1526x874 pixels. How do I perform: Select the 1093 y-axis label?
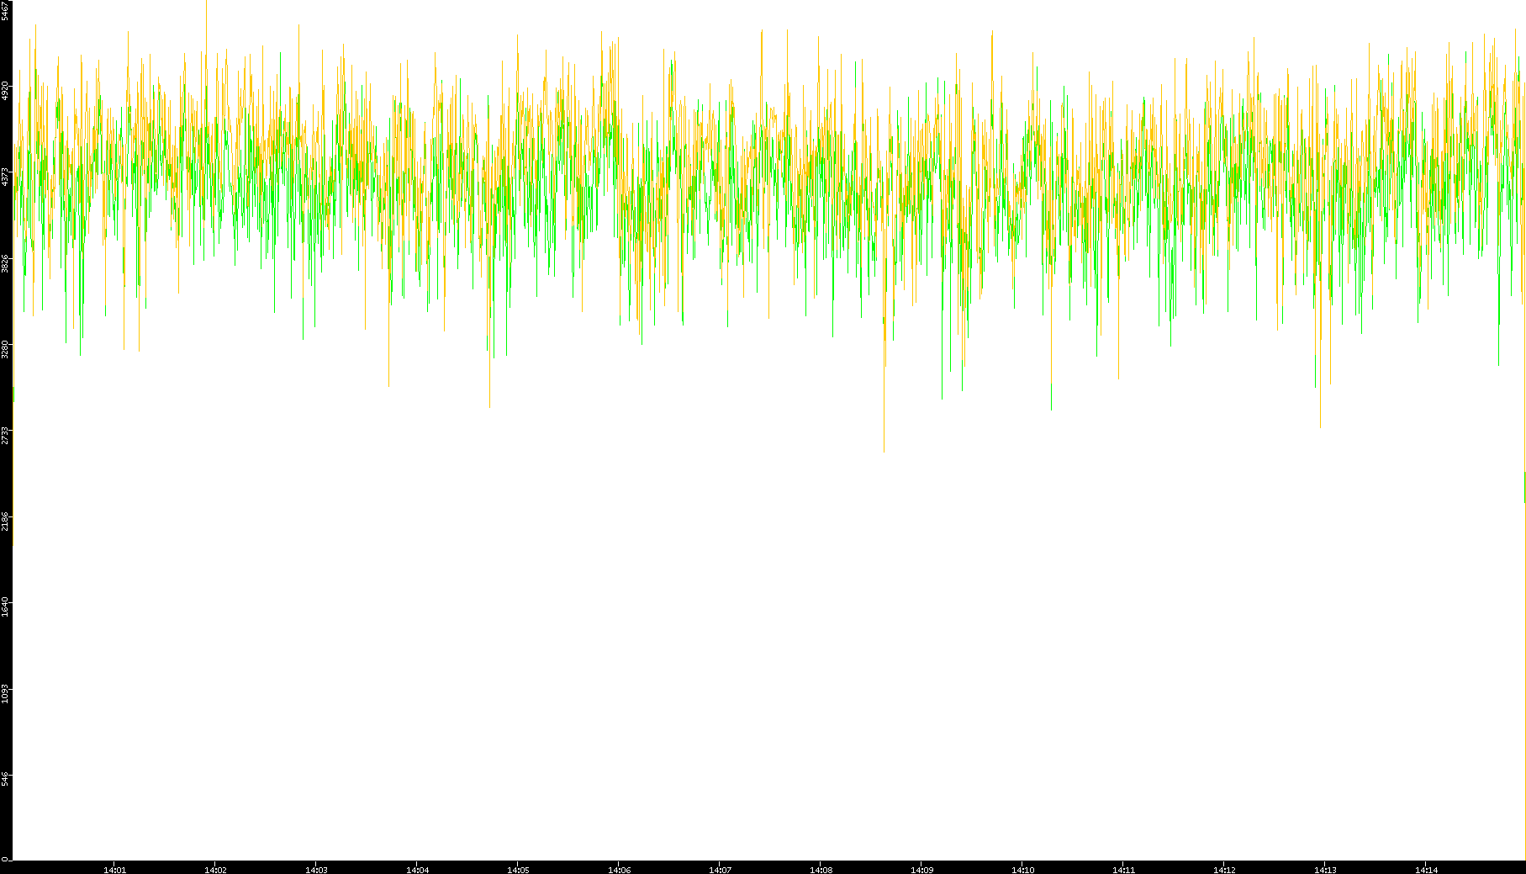coord(5,693)
